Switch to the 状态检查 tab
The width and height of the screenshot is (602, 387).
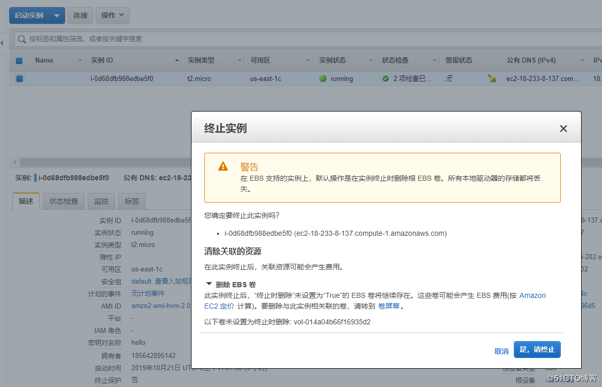click(x=63, y=201)
